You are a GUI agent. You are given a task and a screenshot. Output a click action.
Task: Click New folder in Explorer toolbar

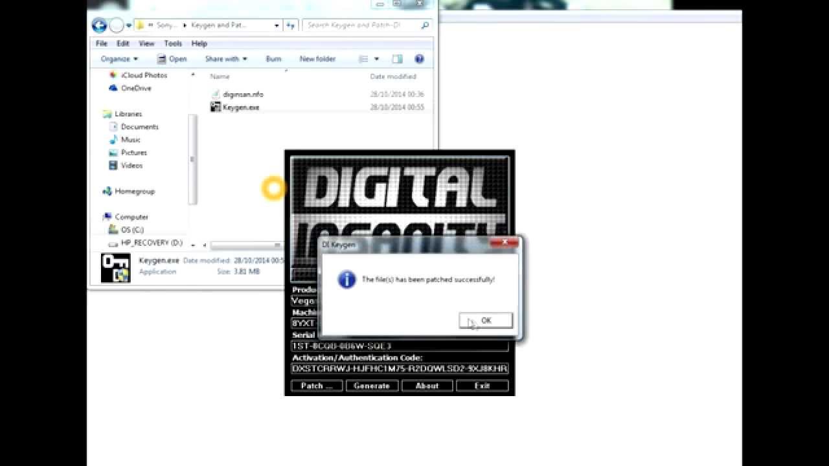(317, 59)
